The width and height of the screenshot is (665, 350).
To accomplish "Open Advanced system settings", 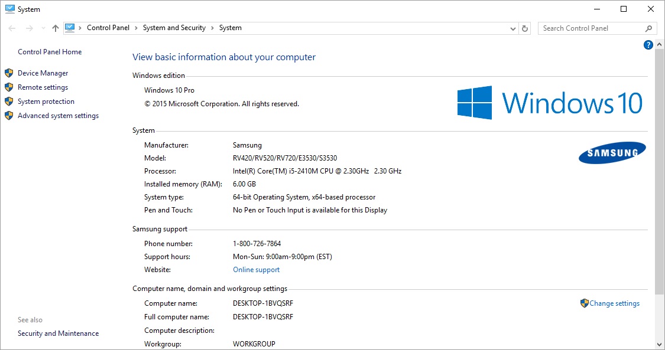I will [58, 116].
